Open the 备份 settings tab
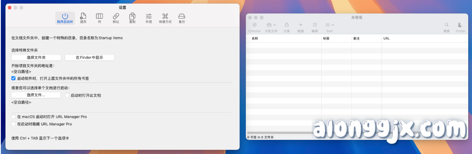This screenshot has height=154, width=472. click(x=182, y=18)
